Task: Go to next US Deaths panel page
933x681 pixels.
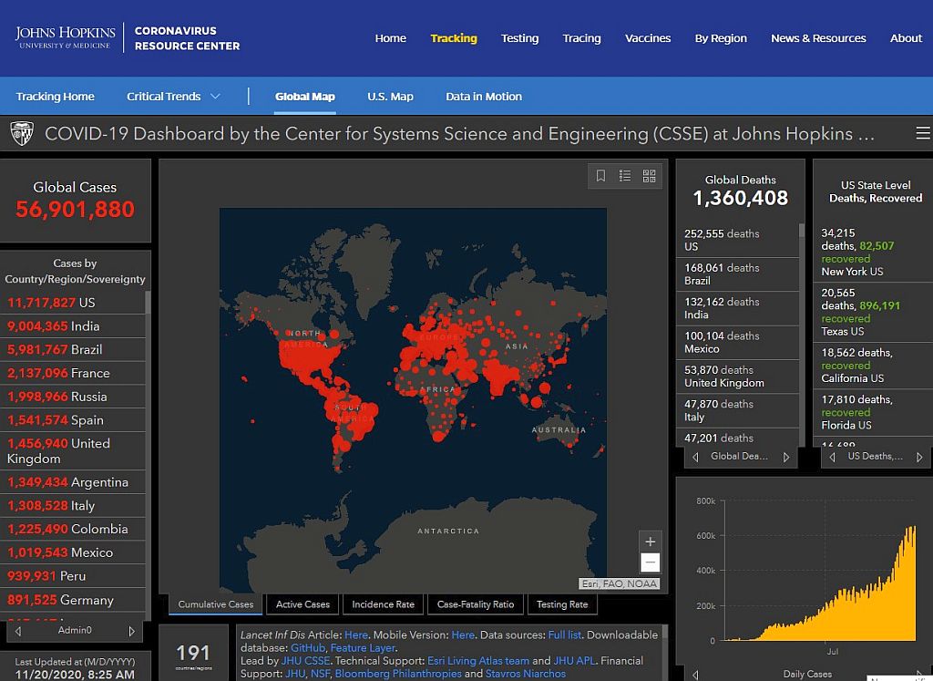Action: [x=919, y=457]
